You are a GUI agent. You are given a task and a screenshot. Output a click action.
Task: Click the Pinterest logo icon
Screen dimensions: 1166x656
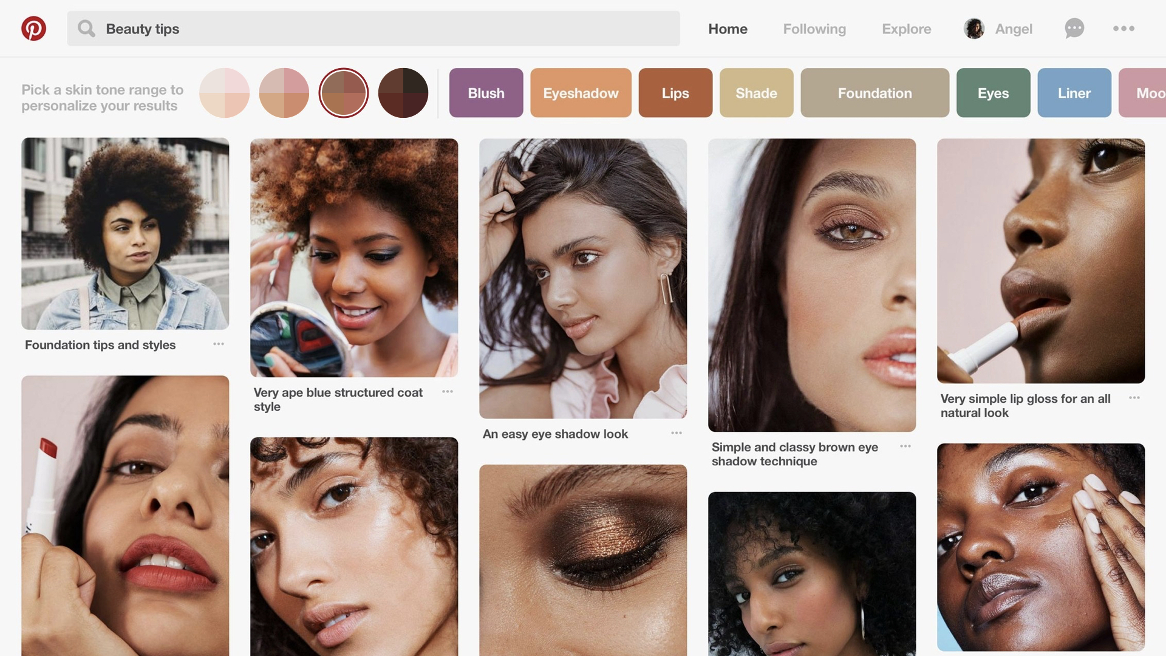click(33, 29)
